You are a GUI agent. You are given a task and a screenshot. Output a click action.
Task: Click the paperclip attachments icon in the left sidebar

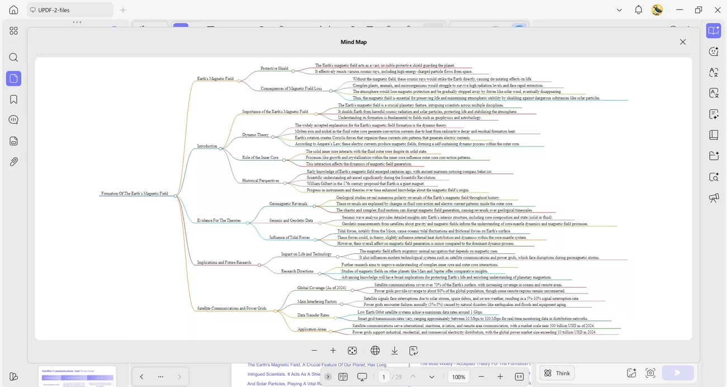13,162
